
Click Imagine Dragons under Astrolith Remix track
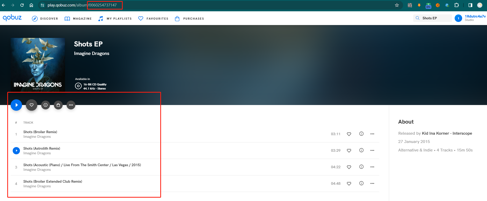tap(37, 153)
